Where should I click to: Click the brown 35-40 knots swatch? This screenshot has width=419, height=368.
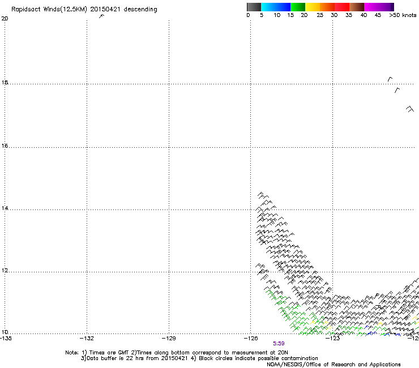coord(357,7)
